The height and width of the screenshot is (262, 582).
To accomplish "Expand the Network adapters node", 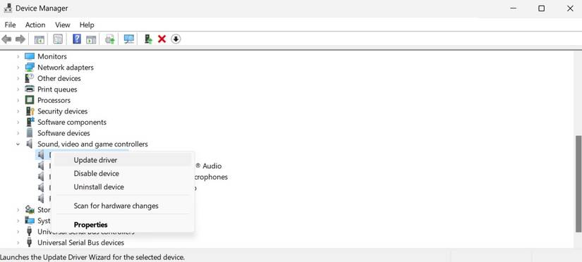I will [x=18, y=68].
